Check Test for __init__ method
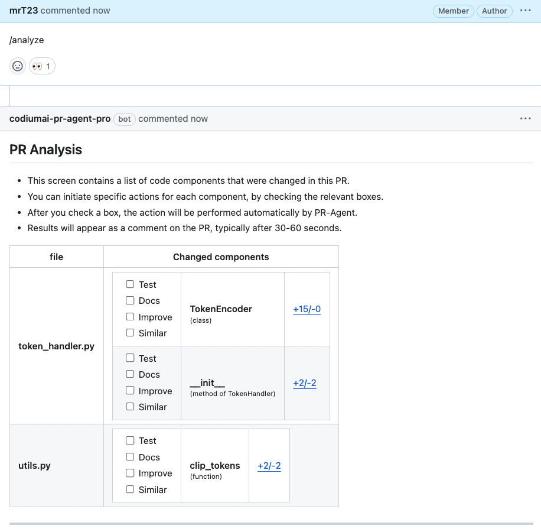 tap(130, 358)
